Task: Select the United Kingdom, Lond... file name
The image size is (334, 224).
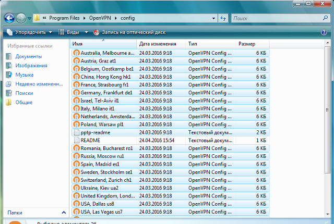Action: pos(108,196)
